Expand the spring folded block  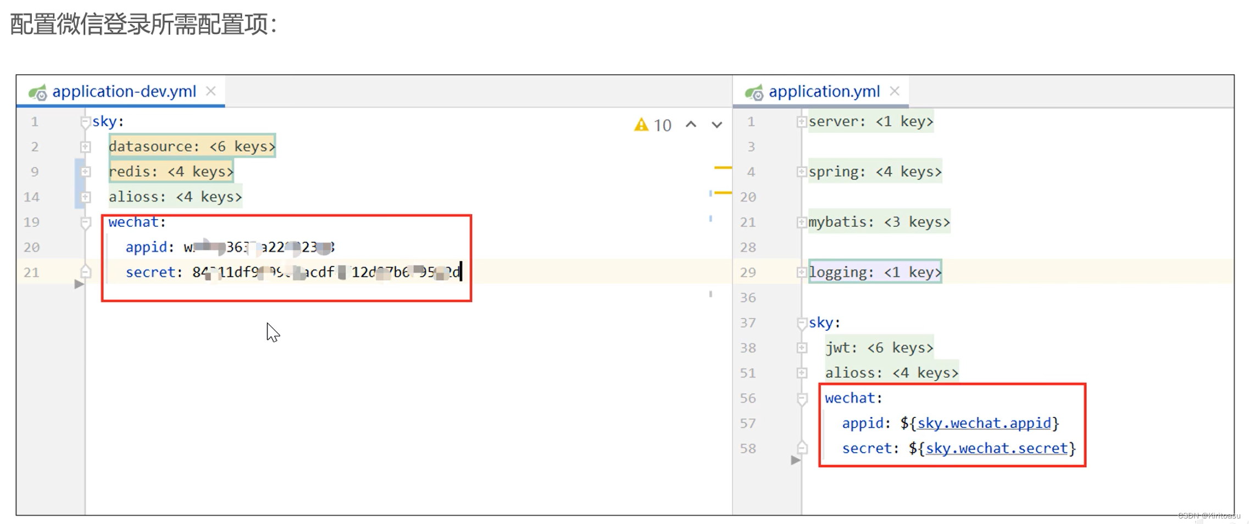click(802, 172)
